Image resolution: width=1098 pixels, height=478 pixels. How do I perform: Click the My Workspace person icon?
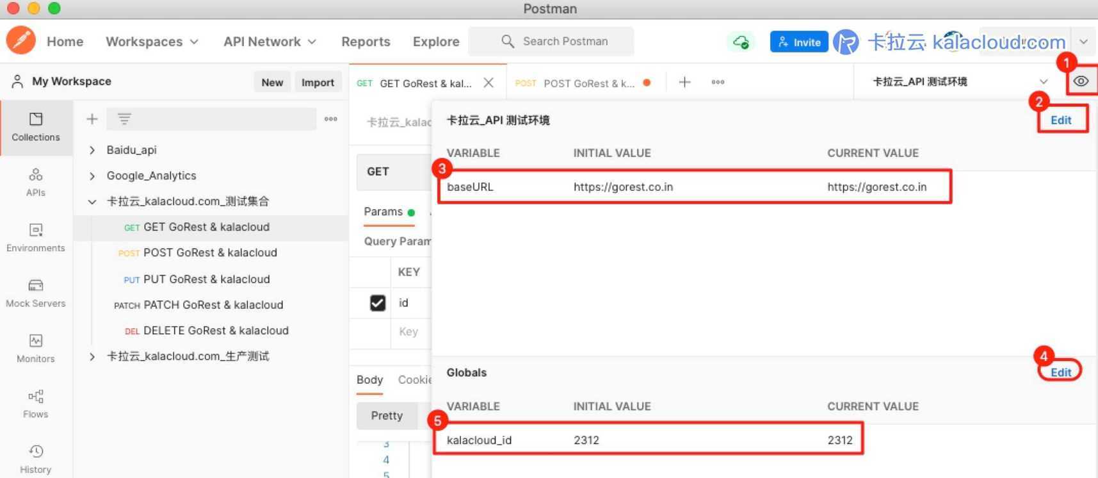pyautogui.click(x=17, y=81)
